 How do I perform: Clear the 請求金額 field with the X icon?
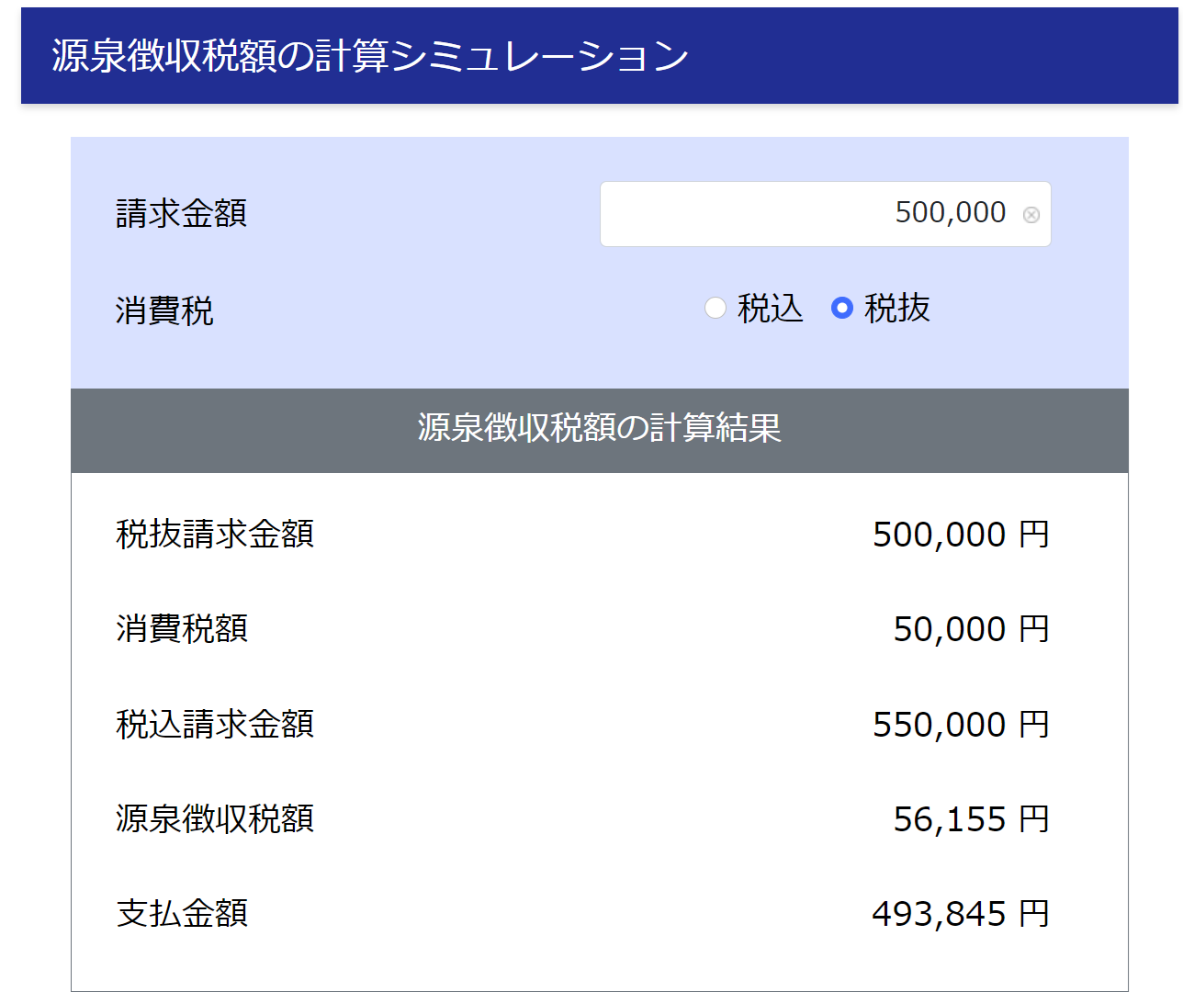[1031, 215]
